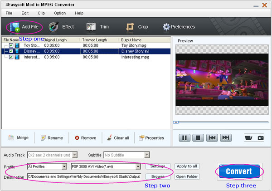Click the film icon of Toy Story row
The width and height of the screenshot is (272, 191).
coord(17,45)
